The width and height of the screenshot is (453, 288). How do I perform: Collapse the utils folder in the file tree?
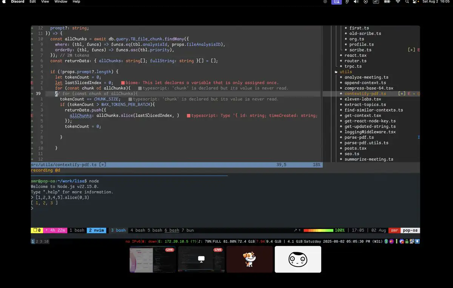coord(345,72)
